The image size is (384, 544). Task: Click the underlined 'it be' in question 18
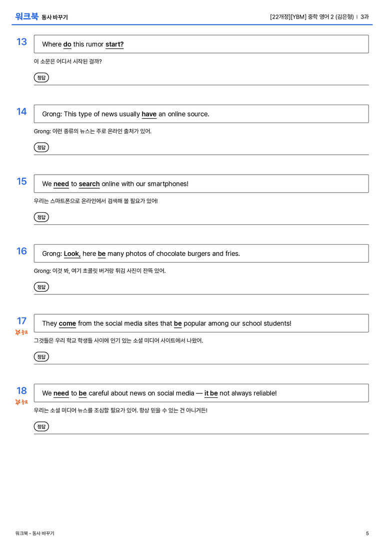click(x=211, y=393)
